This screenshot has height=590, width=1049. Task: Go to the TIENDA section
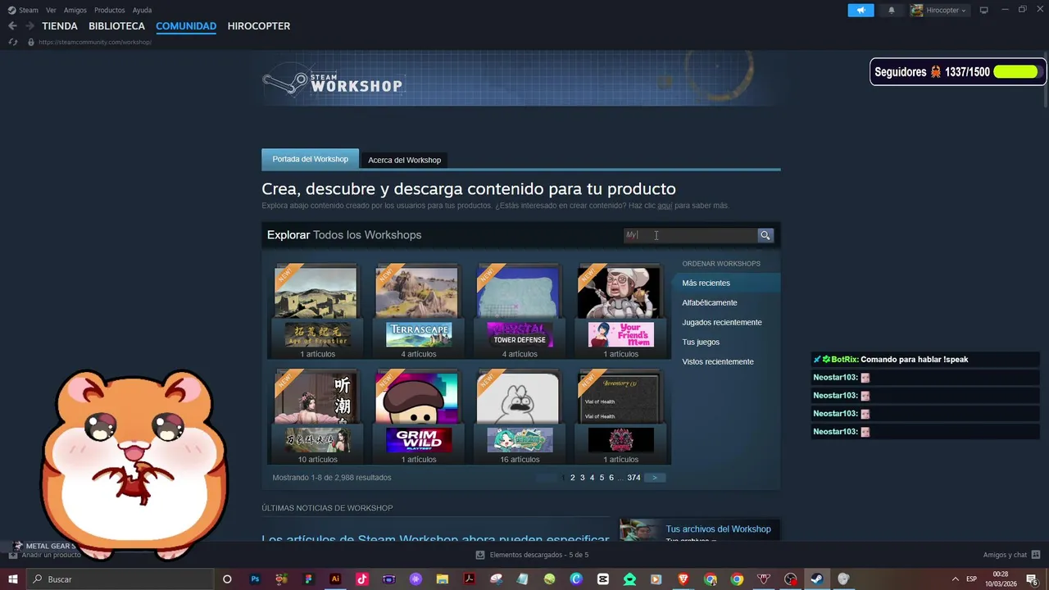tap(60, 26)
